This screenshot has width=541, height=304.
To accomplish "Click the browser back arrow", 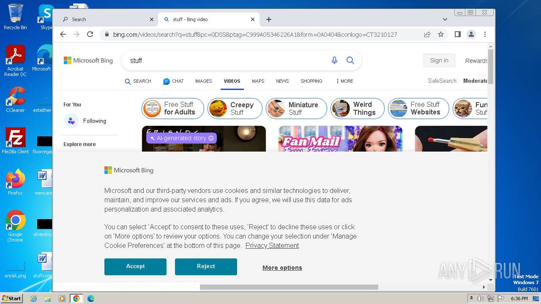I will (x=63, y=34).
